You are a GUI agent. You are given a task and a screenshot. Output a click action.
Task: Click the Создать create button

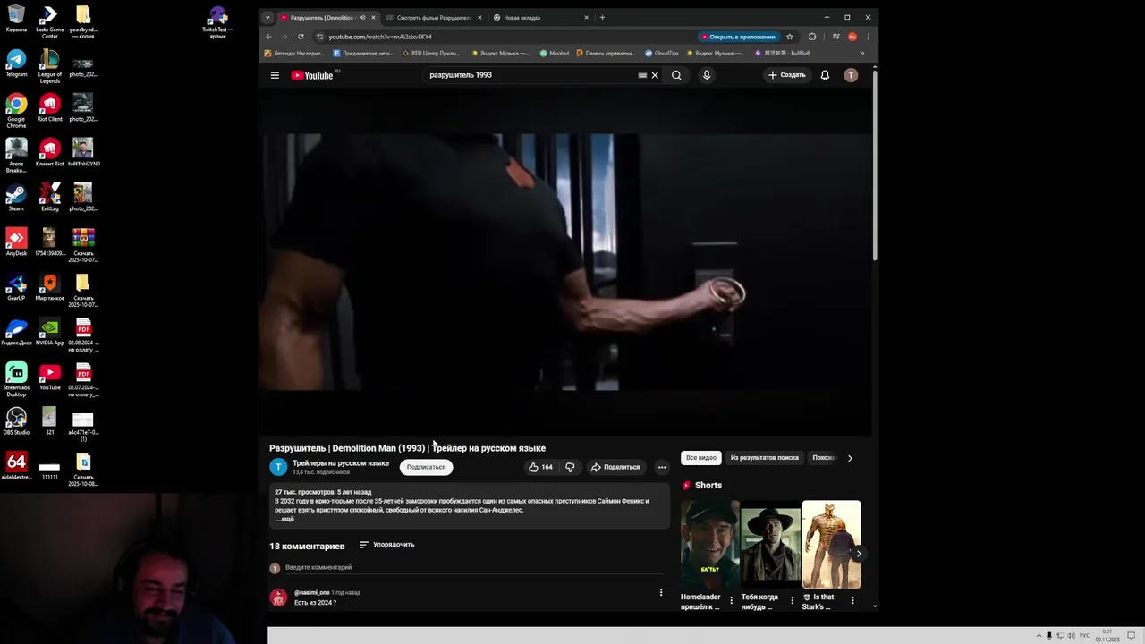point(787,75)
